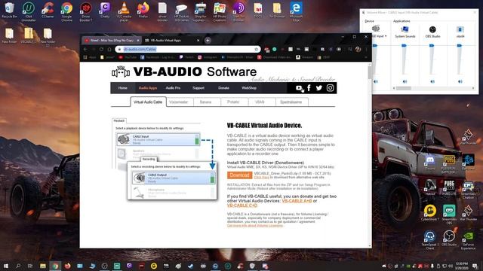The height and width of the screenshot is (271, 483).
Task: Open Instagram bookmark in bookmarks bar
Action: 207,57
